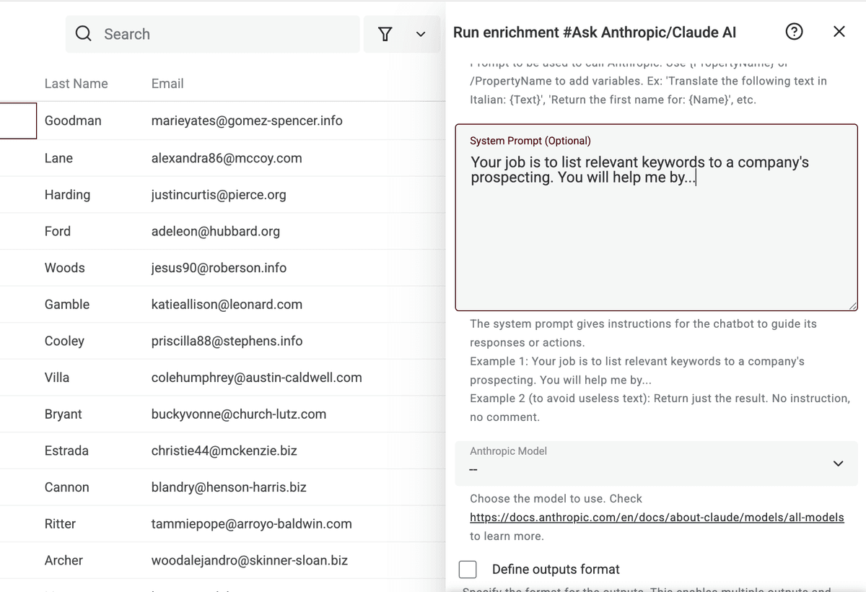Open the docs.anthropic.com all-models link
Screen dimensions: 866x592
click(657, 517)
